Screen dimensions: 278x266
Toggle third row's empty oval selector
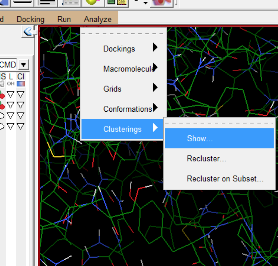(x=1, y=116)
